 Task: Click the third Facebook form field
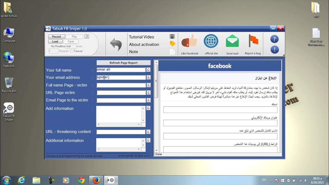[220, 136]
